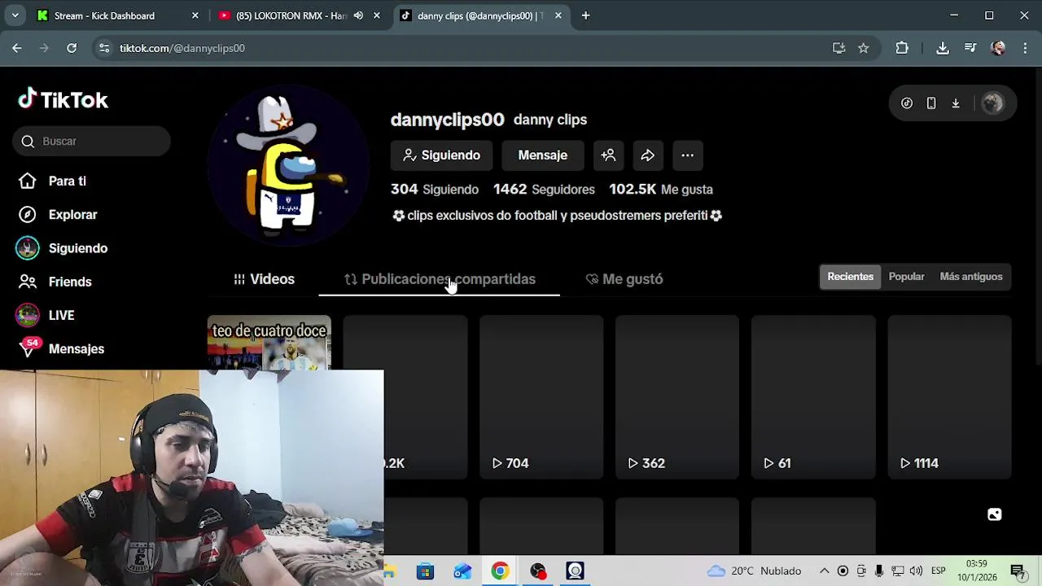The height and width of the screenshot is (586, 1042).
Task: Click the 102.5K Me gusta count
Action: [x=661, y=189]
